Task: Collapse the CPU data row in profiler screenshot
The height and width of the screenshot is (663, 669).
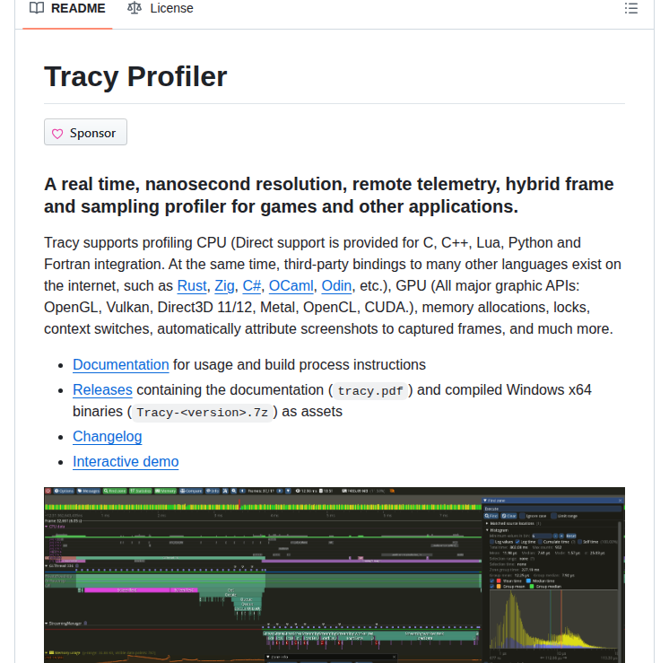Action: pos(47,528)
